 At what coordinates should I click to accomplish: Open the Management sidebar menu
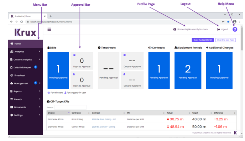(x=25, y=83)
